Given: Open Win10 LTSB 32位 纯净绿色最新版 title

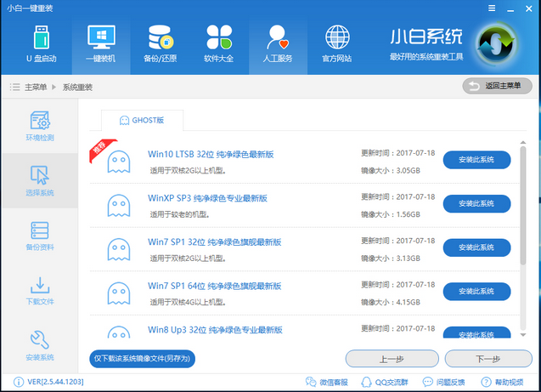Looking at the screenshot, I should pyautogui.click(x=211, y=155).
